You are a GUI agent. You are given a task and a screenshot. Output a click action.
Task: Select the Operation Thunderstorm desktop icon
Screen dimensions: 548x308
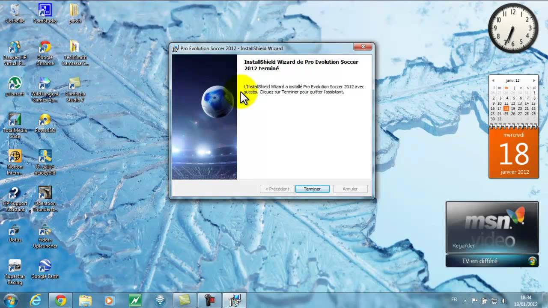[45, 199]
